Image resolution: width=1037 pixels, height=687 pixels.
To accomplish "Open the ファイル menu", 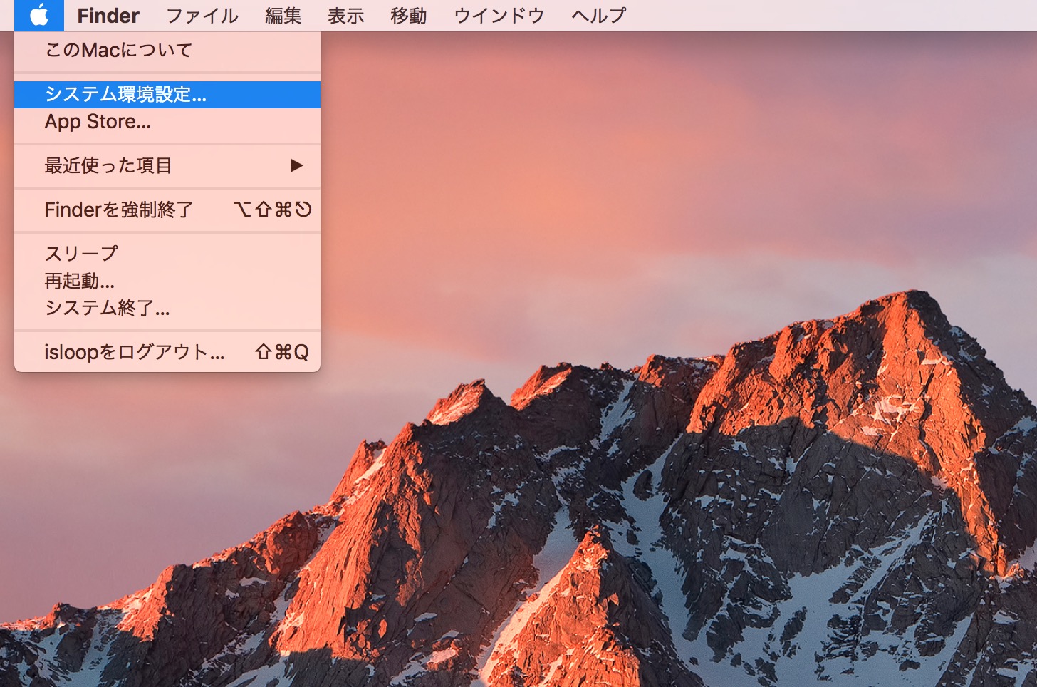I will (x=202, y=15).
